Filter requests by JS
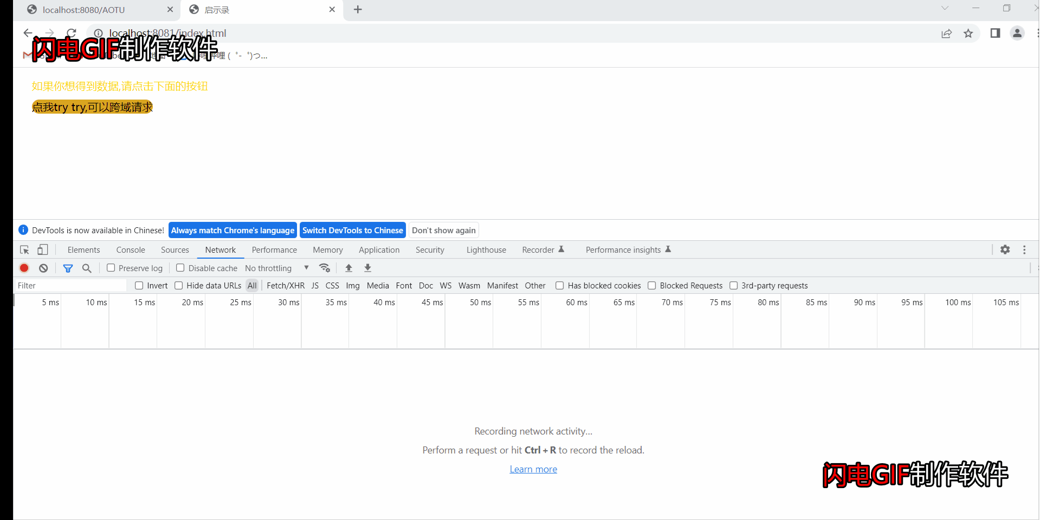Screen dimensions: 1040x520 [x=315, y=285]
